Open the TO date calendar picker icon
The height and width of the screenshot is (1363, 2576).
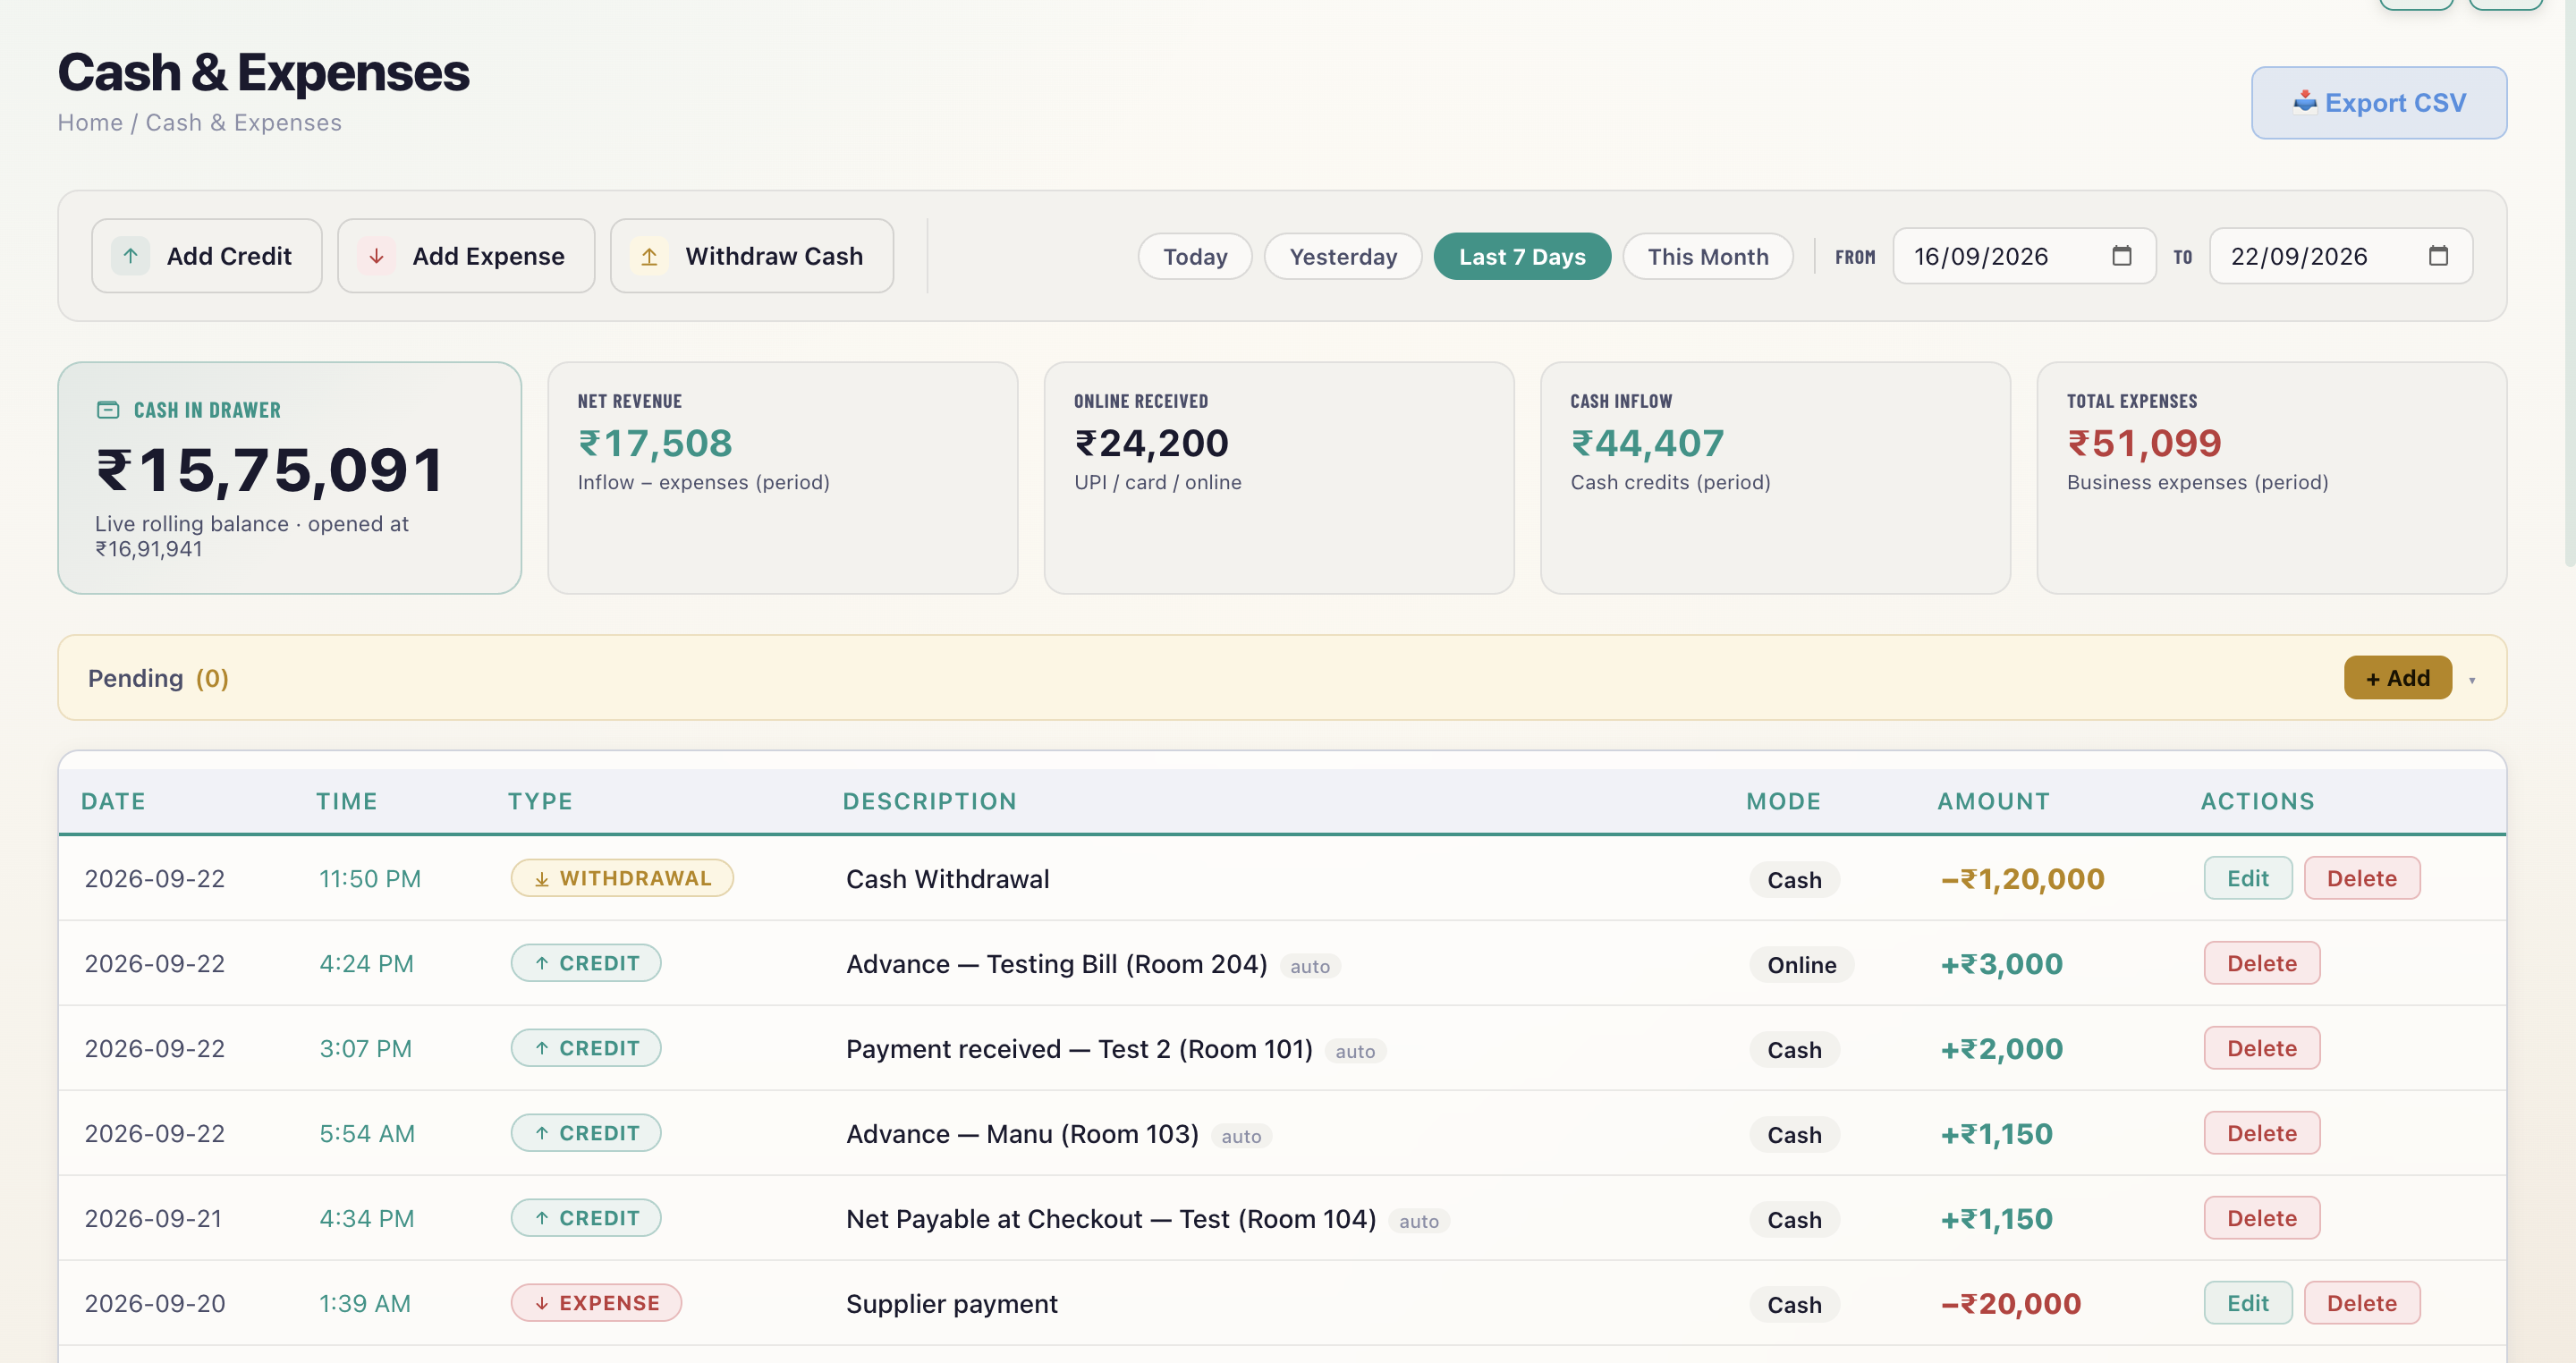click(x=2438, y=256)
